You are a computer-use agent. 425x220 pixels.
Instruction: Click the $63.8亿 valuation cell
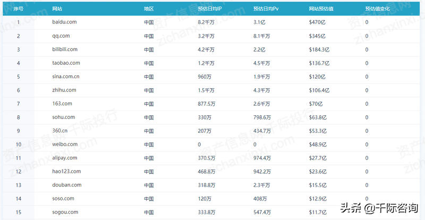point(318,117)
